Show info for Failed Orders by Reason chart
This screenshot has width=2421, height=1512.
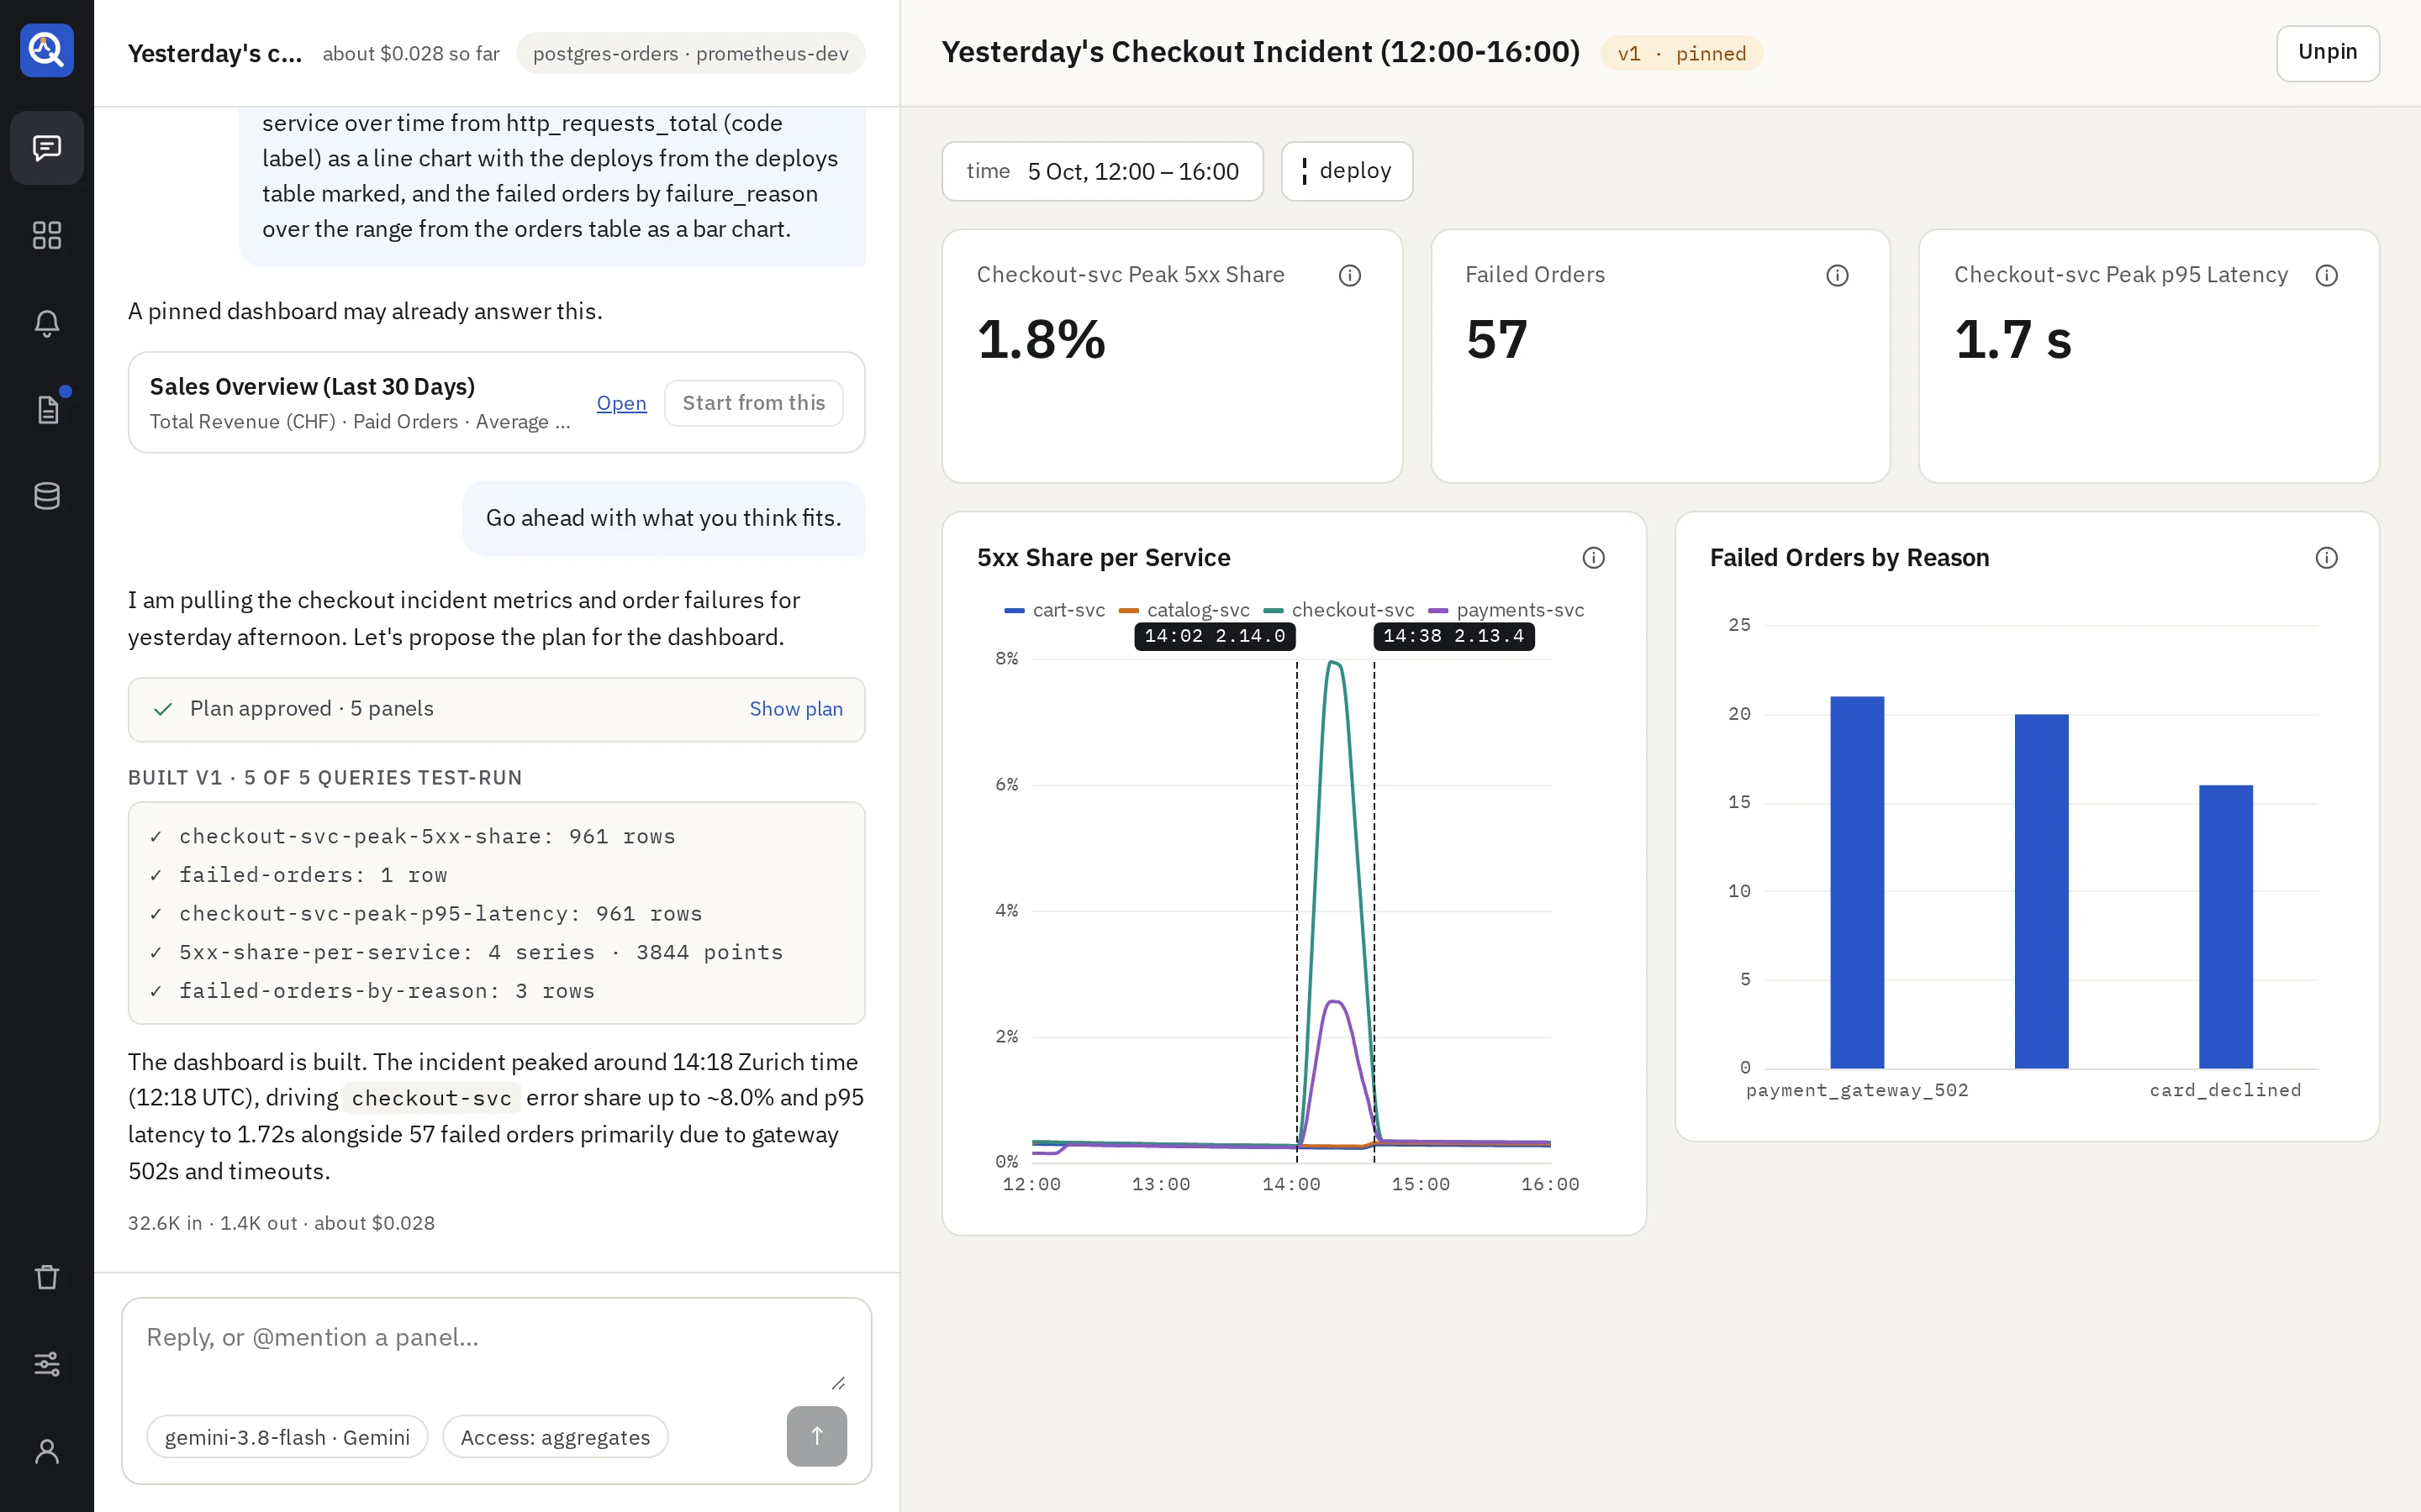click(x=2326, y=558)
